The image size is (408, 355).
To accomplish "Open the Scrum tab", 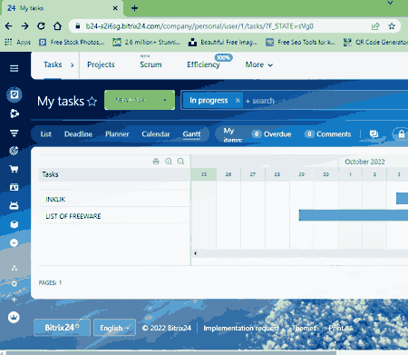I will (151, 64).
